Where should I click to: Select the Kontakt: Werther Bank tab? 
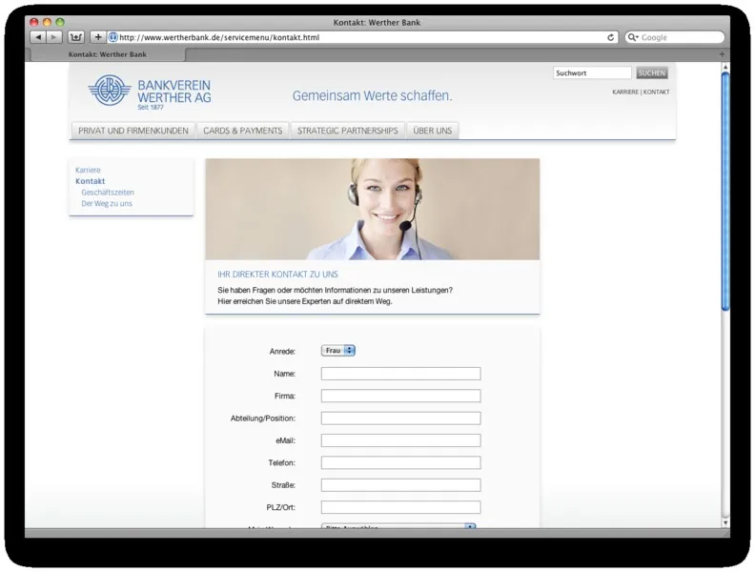tap(107, 54)
